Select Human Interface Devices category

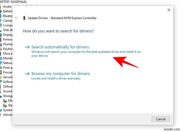pos(8,44)
